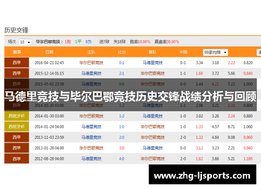Click the 日期 column header
This screenshot has height=189, width=261.
coord(49,52)
